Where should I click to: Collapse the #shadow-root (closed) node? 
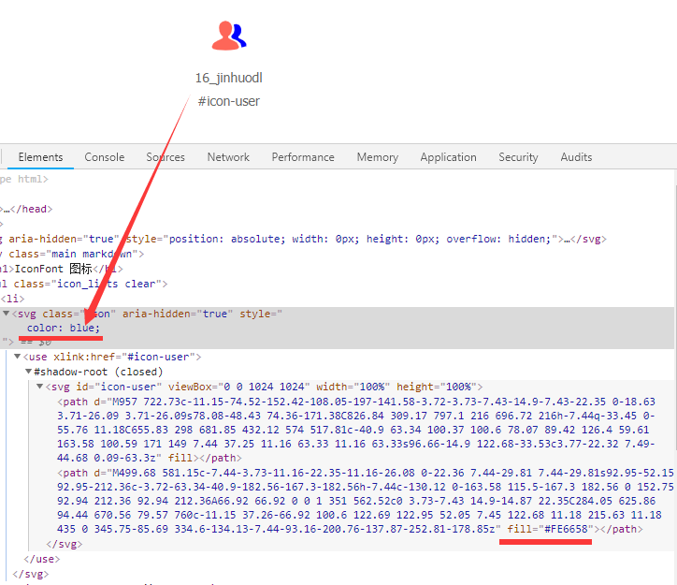click(x=28, y=372)
